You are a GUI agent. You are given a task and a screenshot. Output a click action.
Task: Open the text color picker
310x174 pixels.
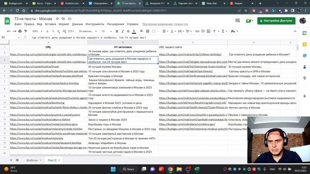click(134, 31)
